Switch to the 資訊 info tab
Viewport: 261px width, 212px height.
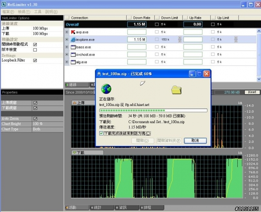pyautogui.click(x=127, y=208)
